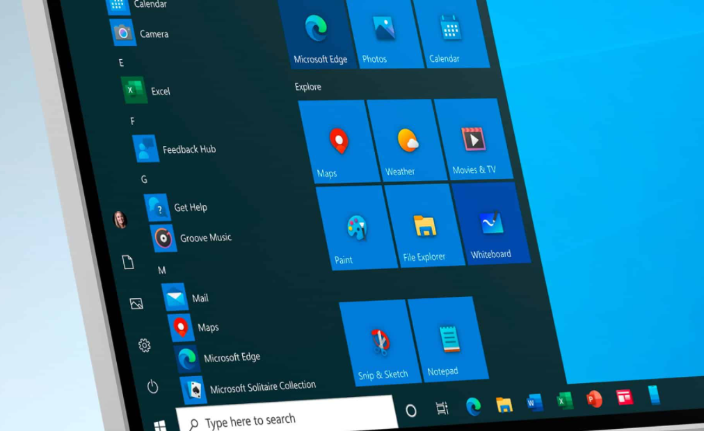Open Maps in the app list
The image size is (704, 431).
point(194,327)
